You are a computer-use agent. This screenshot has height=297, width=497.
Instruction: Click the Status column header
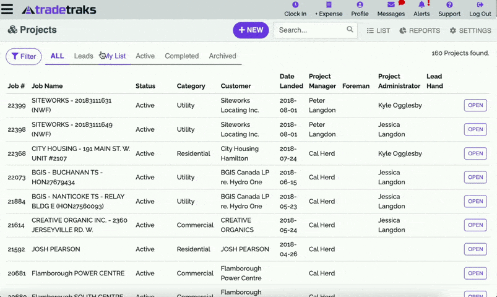coord(145,86)
